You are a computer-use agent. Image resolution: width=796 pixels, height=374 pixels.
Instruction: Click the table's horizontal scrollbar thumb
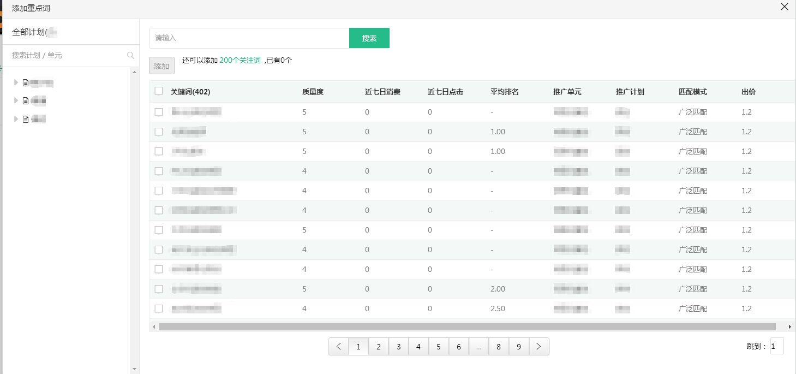pyautogui.click(x=467, y=326)
